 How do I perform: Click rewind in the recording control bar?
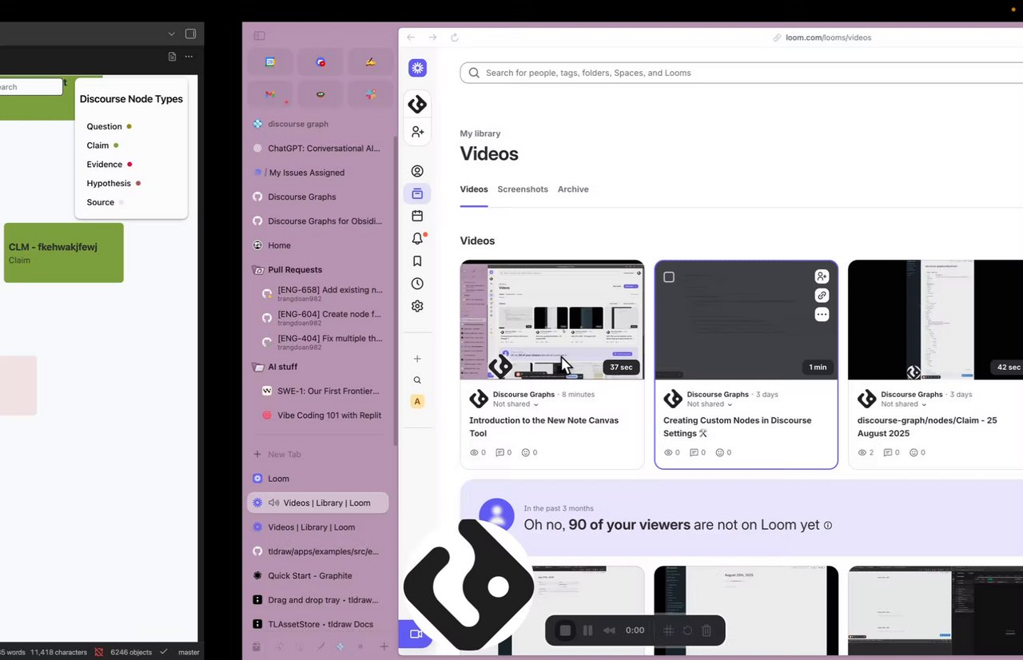(609, 630)
